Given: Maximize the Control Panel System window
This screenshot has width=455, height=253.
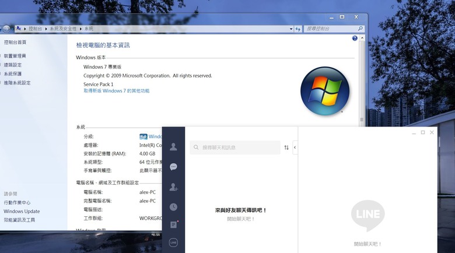Looking at the screenshot, I should click(x=342, y=17).
